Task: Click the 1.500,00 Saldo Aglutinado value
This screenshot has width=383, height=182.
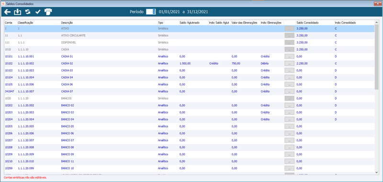Action: tap(185, 64)
